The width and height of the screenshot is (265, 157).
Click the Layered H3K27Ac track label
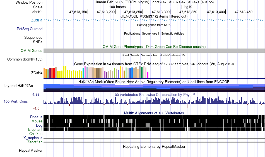point(18,86)
